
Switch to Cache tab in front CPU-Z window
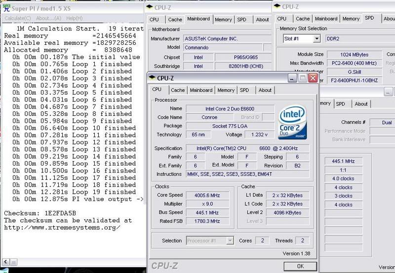[178, 90]
